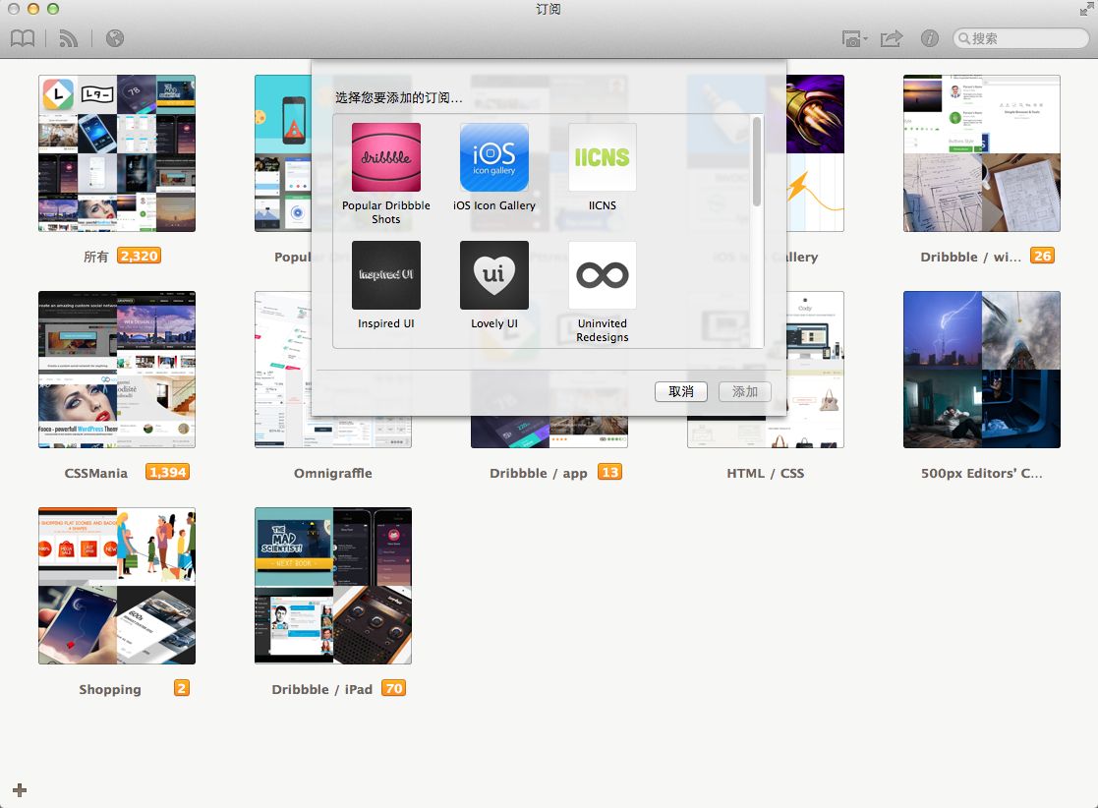Open the Dribbble / wi... subscription thumbnail
This screenshot has width=1098, height=808.
click(982, 153)
